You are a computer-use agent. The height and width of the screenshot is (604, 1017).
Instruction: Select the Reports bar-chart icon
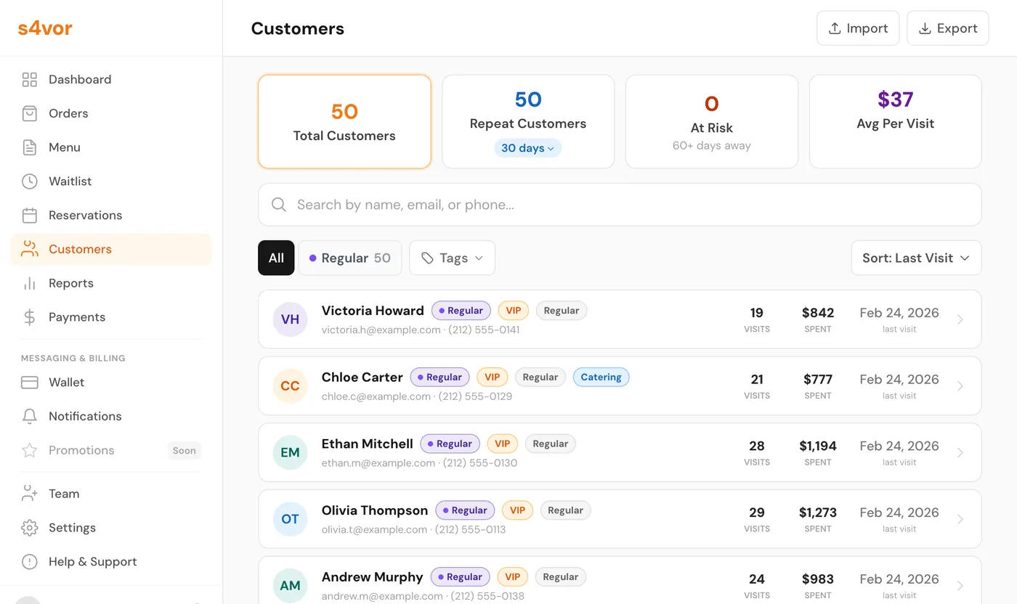[29, 283]
